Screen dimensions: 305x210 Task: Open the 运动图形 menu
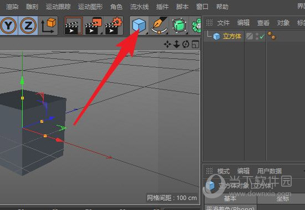(x=90, y=7)
